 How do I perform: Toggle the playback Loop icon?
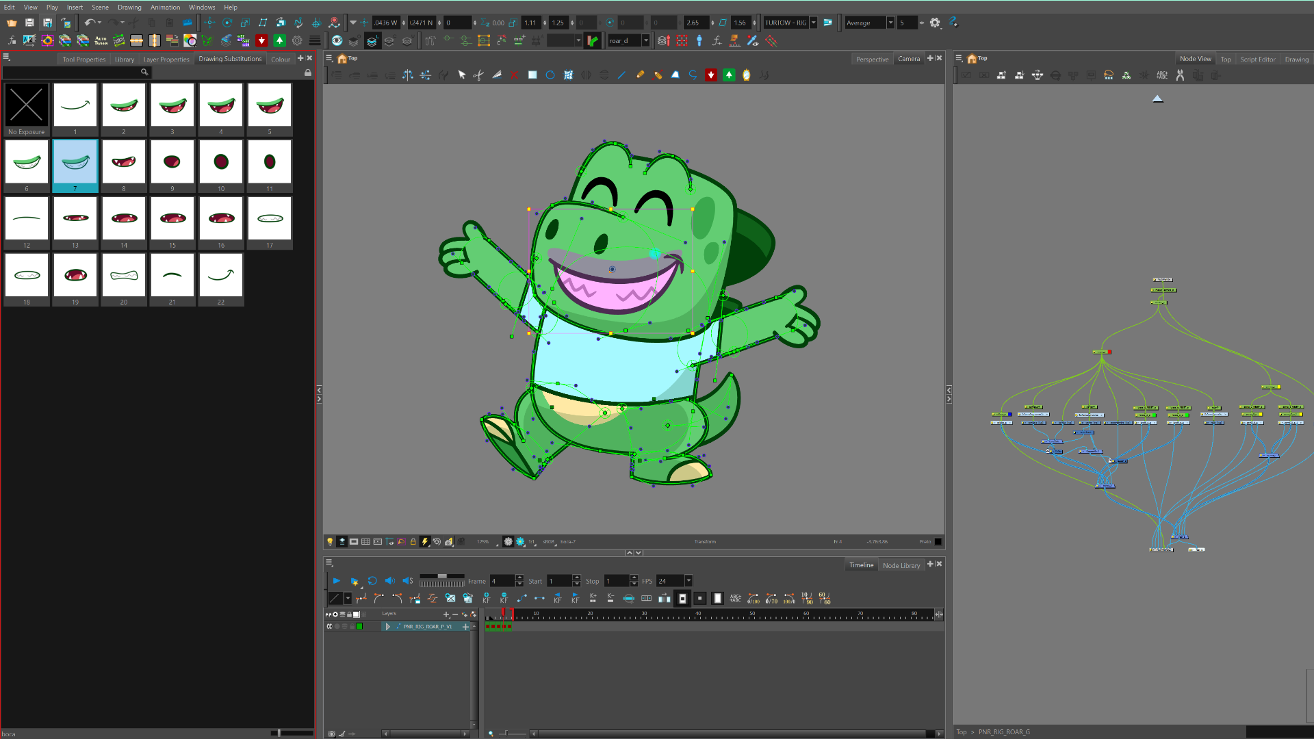pos(372,581)
